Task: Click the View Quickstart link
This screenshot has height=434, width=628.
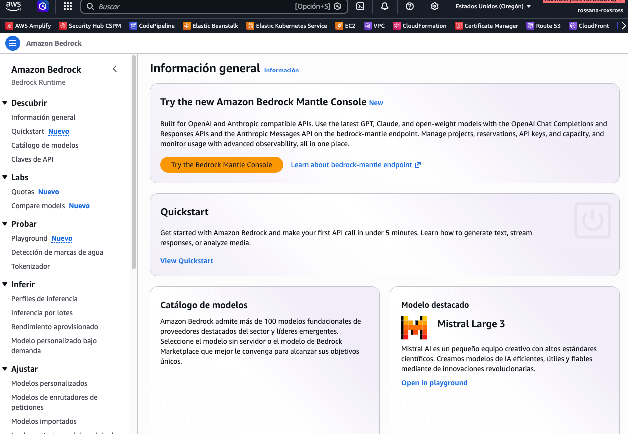Action: click(187, 261)
